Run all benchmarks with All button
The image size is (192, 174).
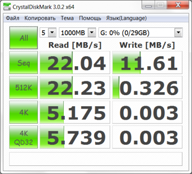point(24,38)
